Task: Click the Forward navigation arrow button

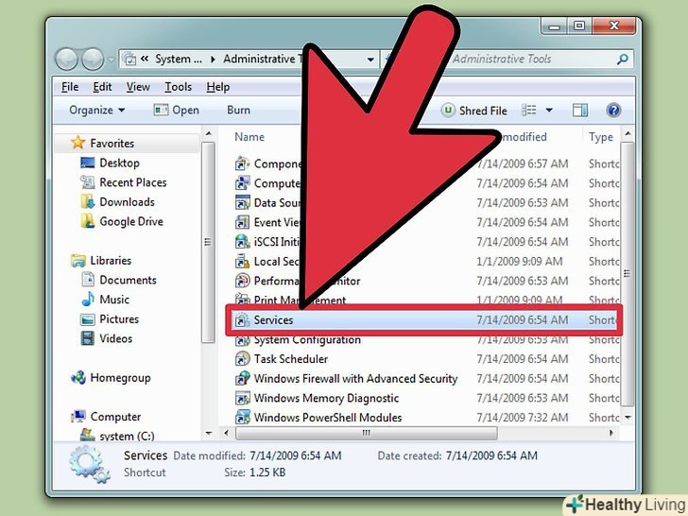Action: point(93,59)
